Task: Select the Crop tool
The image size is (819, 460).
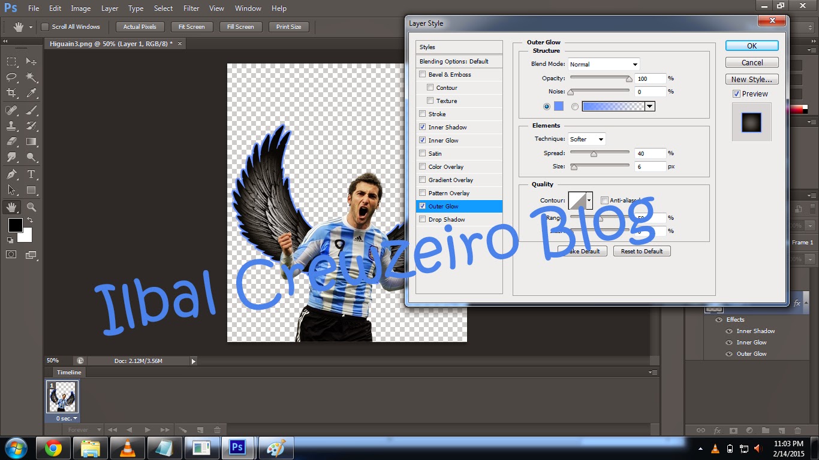Action: pos(11,93)
